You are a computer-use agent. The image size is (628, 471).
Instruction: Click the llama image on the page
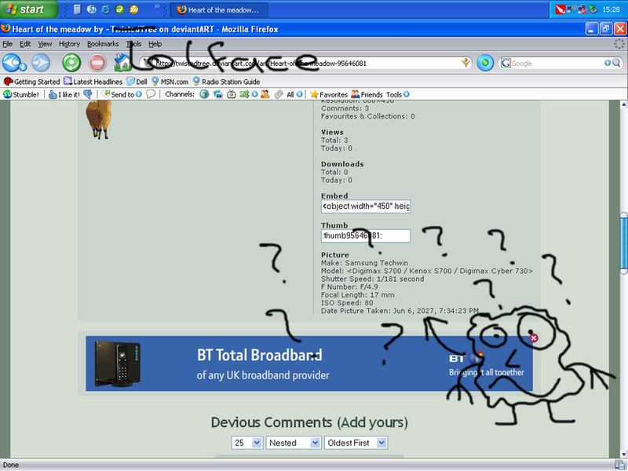(99, 119)
